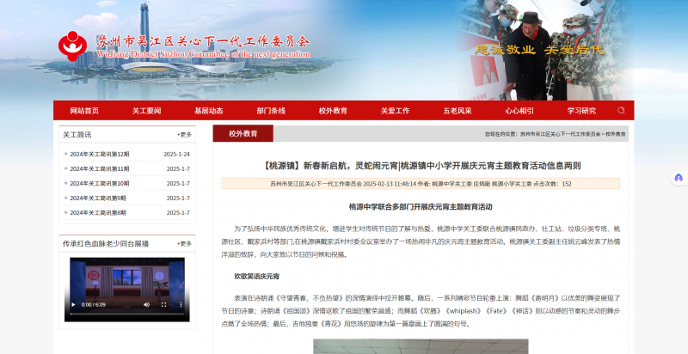
Task: Navigate to 学习研究 section
Action: pyautogui.click(x=581, y=111)
